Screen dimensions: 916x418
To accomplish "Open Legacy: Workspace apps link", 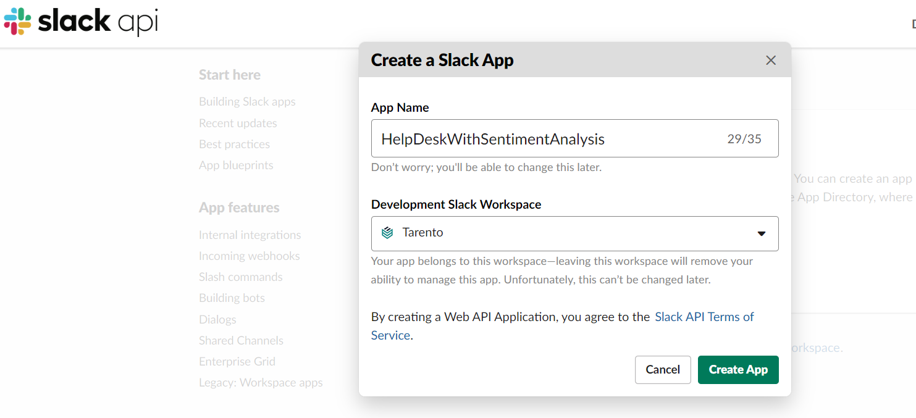I will [x=261, y=382].
